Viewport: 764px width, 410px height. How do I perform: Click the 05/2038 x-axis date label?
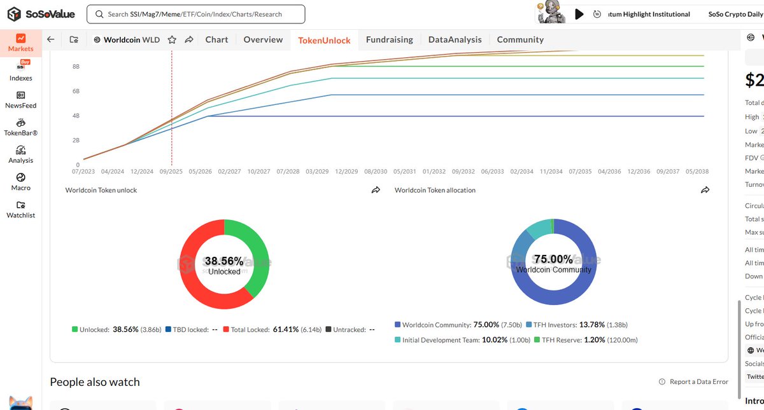[696, 172]
